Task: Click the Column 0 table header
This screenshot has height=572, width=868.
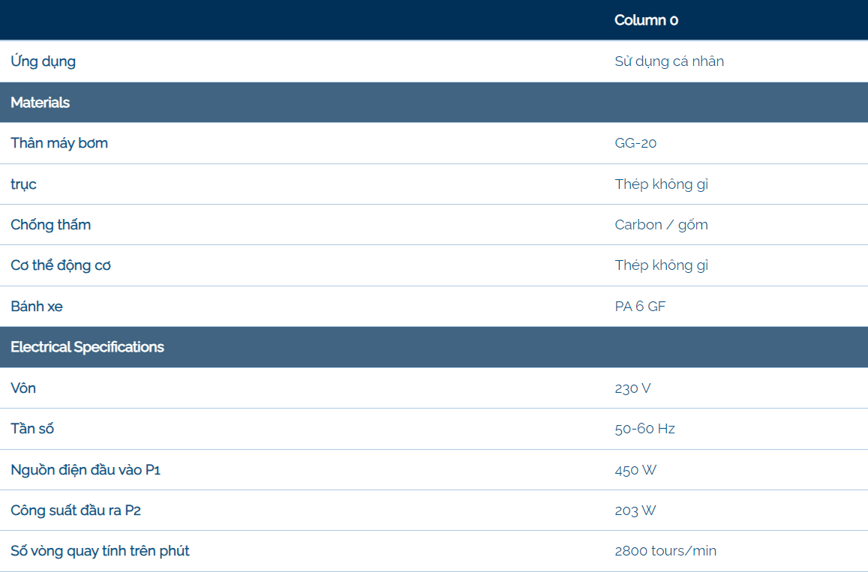Action: point(646,20)
